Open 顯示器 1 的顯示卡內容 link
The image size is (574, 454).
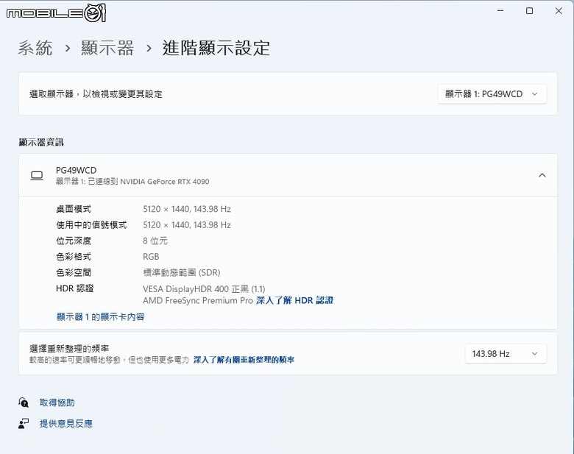tap(100, 316)
